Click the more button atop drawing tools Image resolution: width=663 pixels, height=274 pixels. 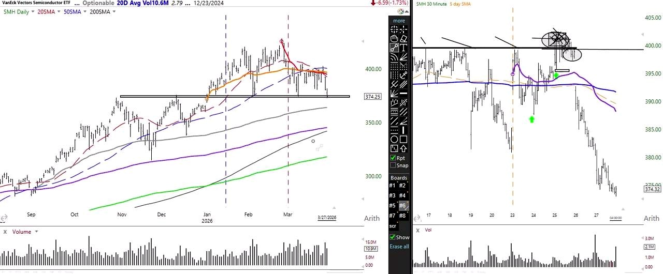tap(399, 21)
